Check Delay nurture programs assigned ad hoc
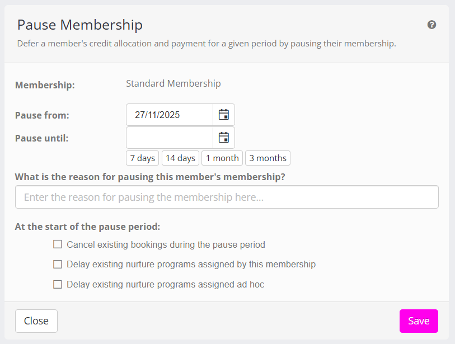The height and width of the screenshot is (344, 455). click(x=58, y=284)
